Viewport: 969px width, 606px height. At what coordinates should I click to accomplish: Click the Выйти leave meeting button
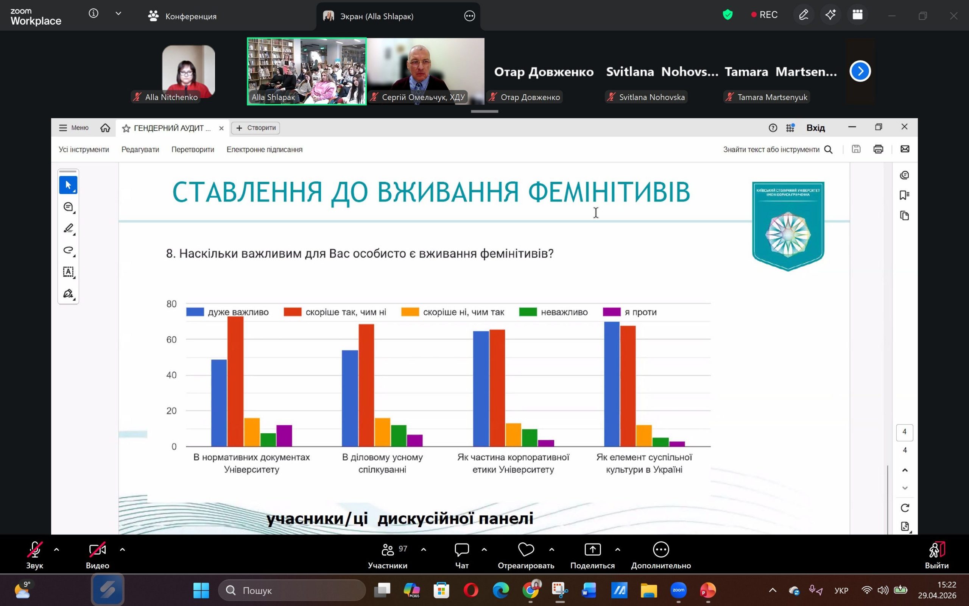click(x=936, y=555)
